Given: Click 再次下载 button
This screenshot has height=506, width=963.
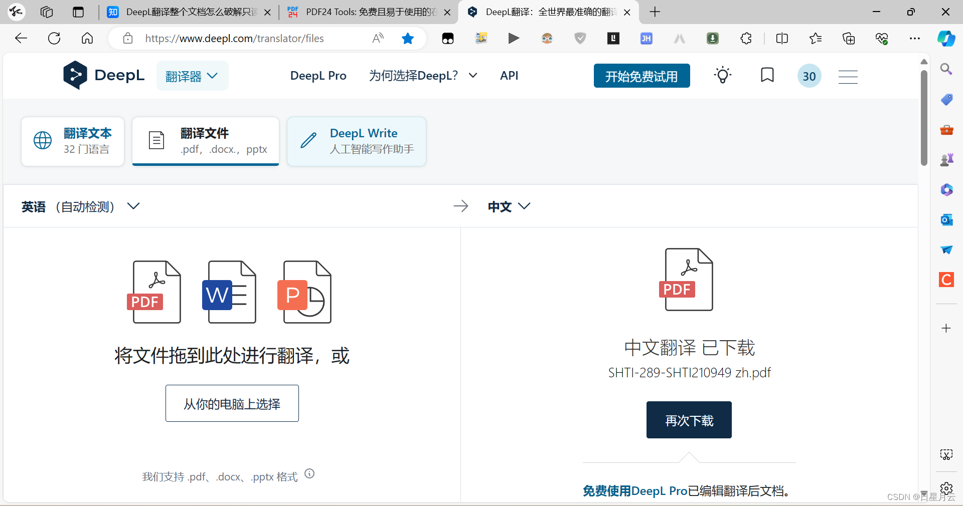Looking at the screenshot, I should (689, 420).
